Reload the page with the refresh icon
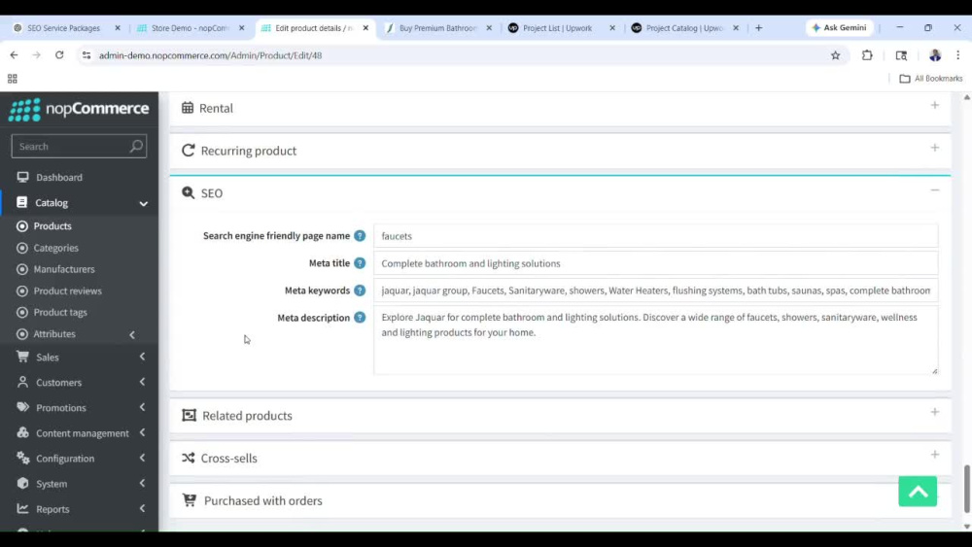 click(x=59, y=55)
